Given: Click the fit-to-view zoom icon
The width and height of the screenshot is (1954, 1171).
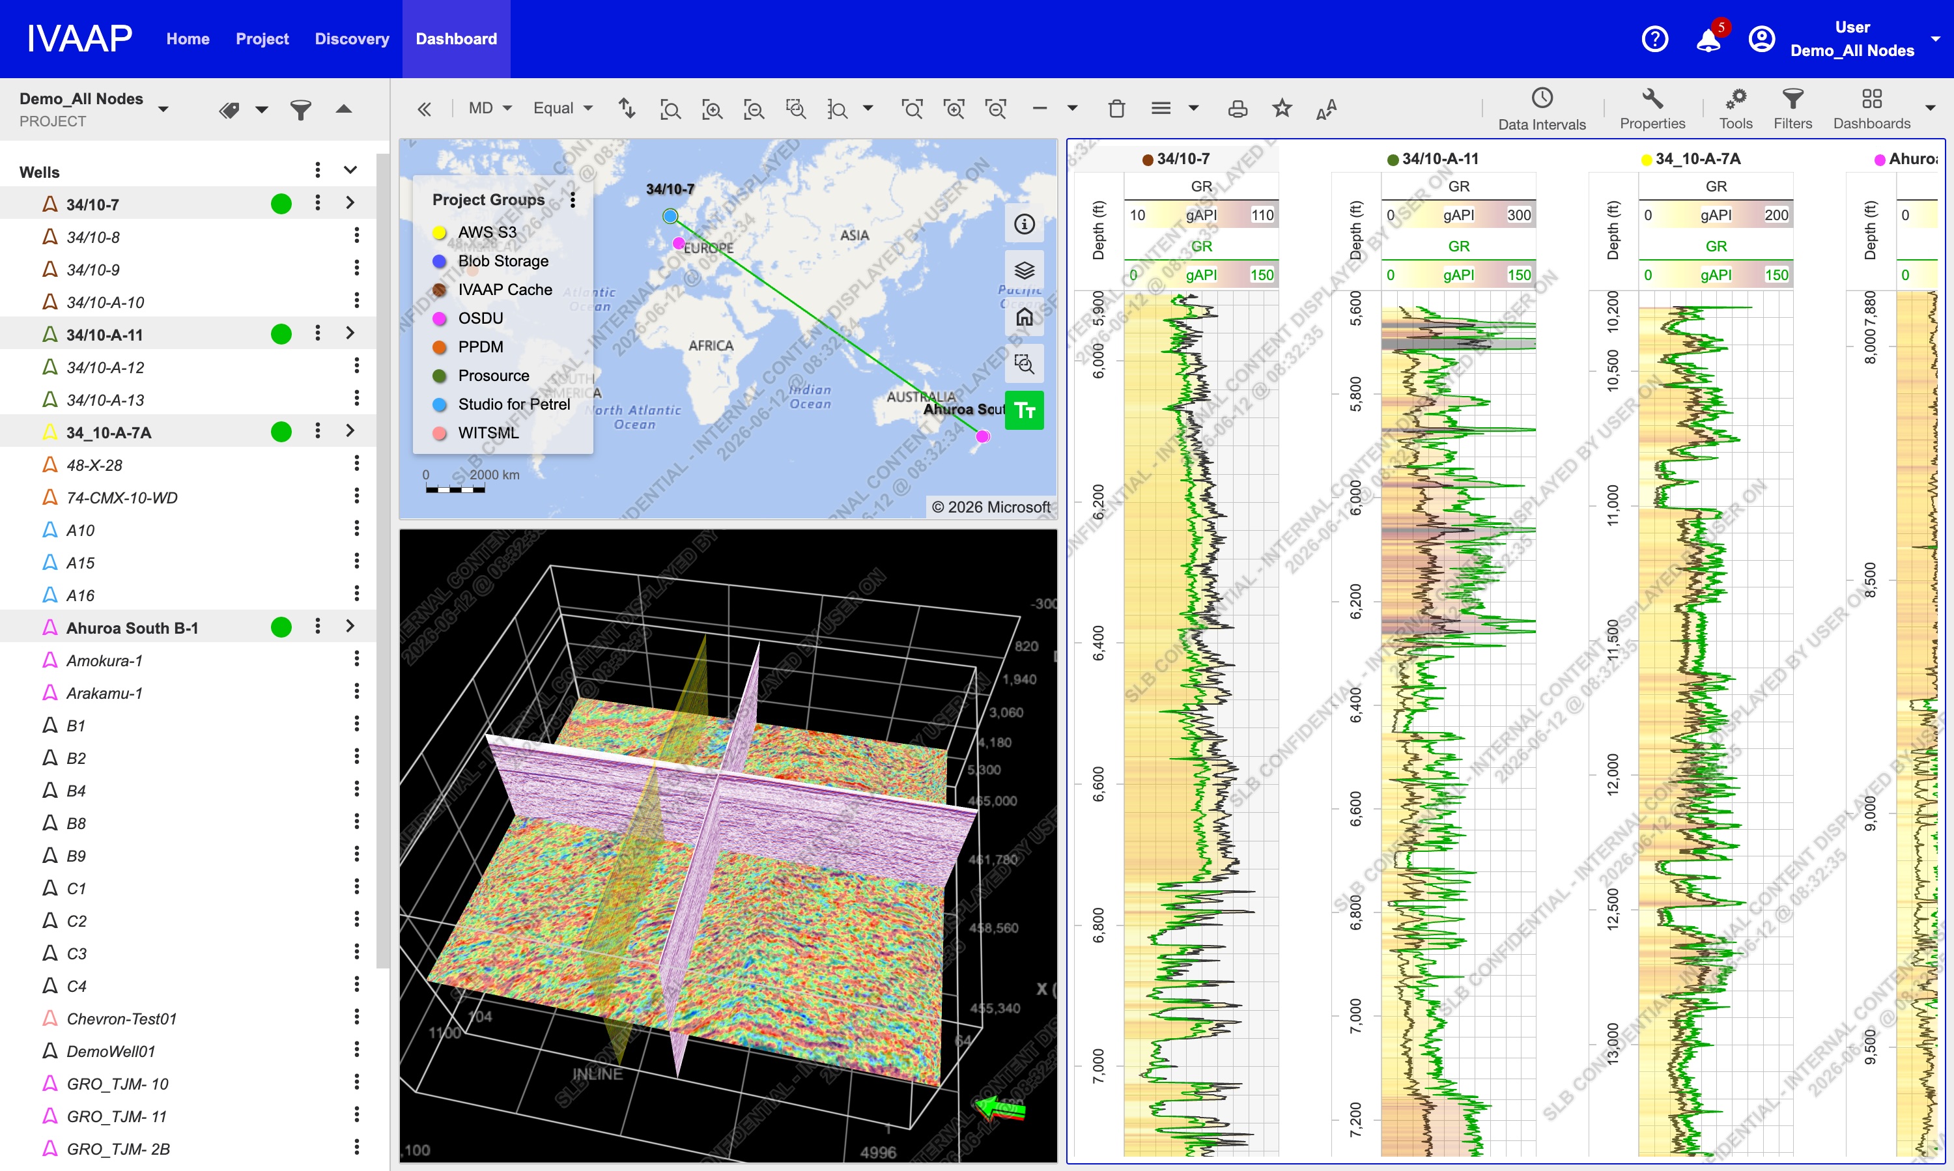Looking at the screenshot, I should (670, 109).
